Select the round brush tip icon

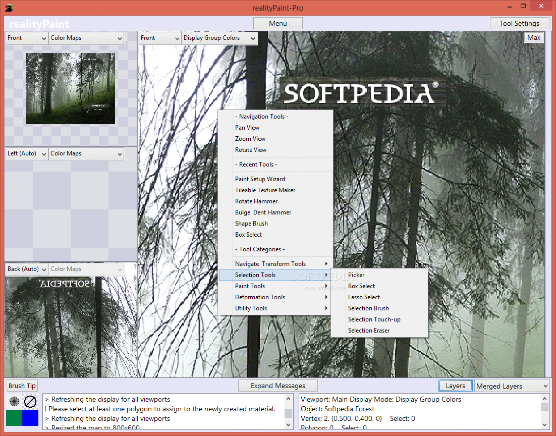click(x=14, y=401)
